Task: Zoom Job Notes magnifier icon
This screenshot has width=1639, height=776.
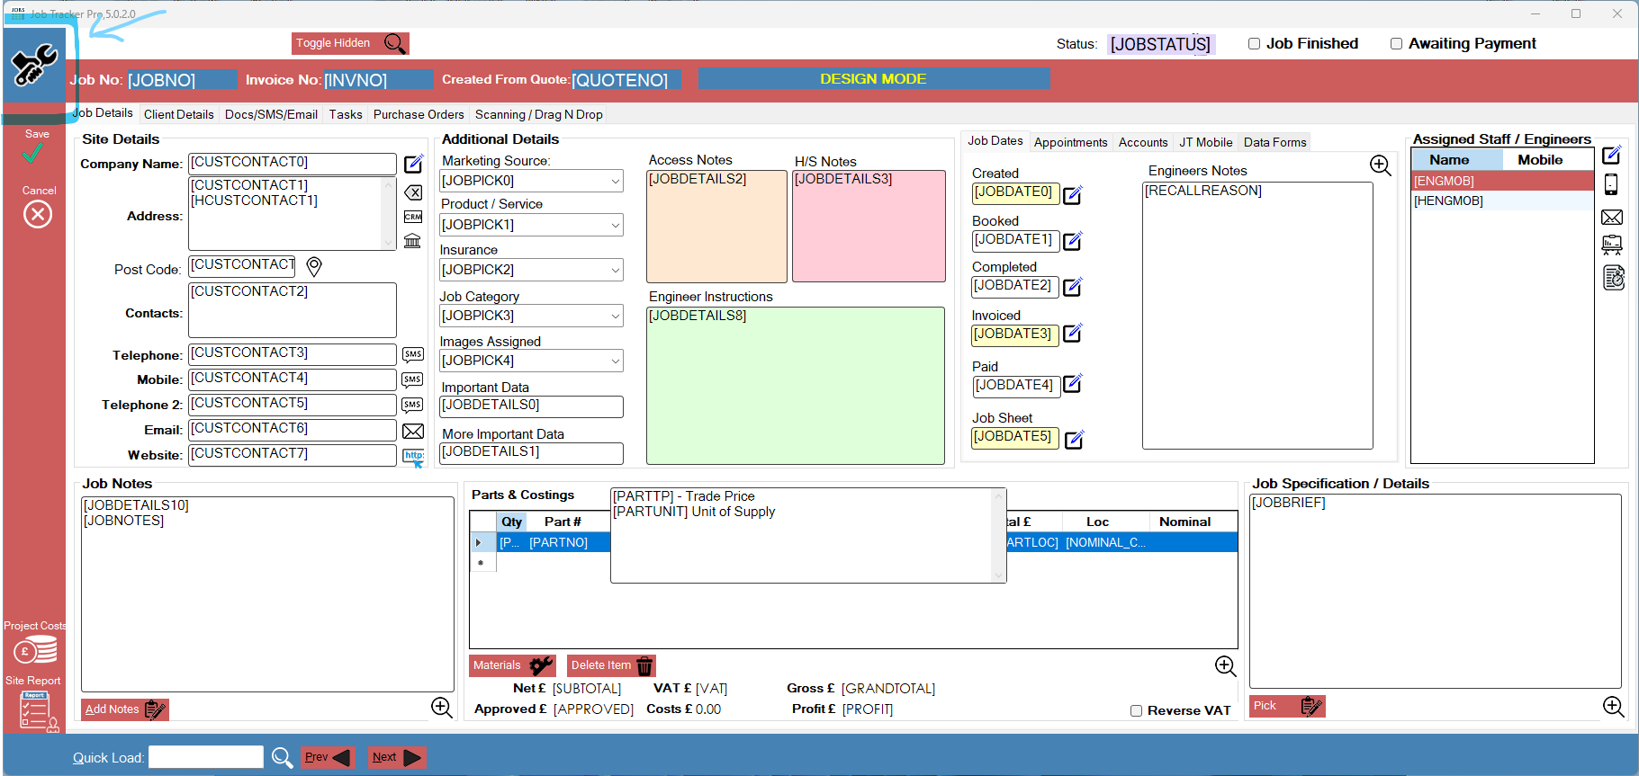Action: [442, 708]
